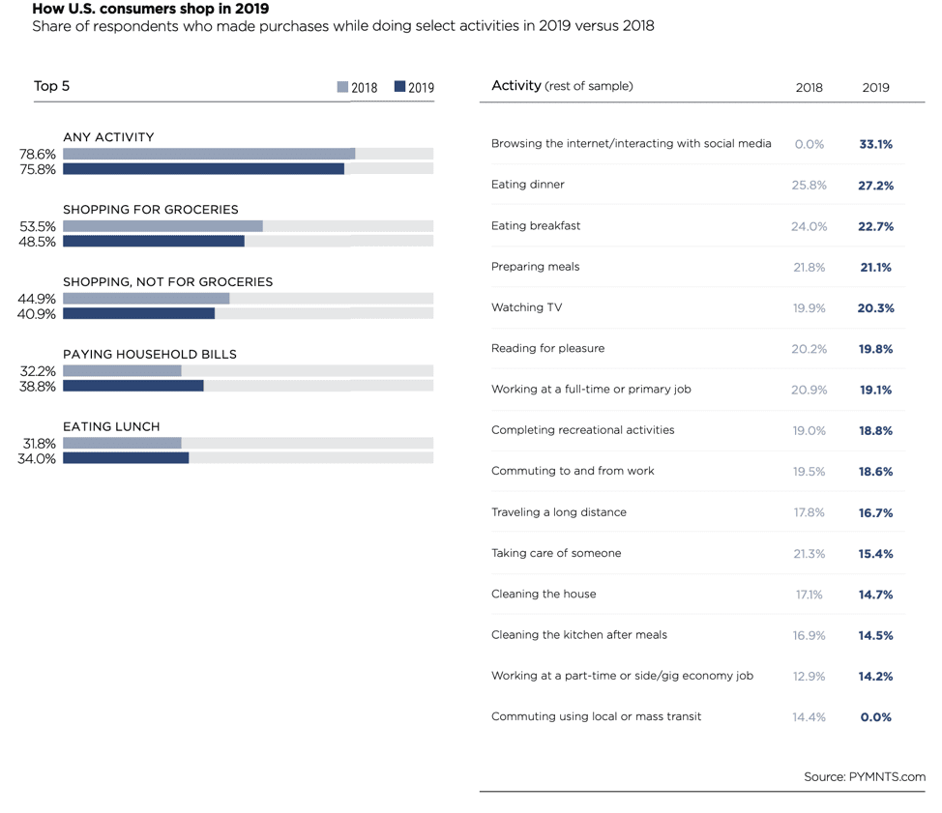Click the Watching TV activity label
Screen dimensions: 942x813
[x=526, y=307]
